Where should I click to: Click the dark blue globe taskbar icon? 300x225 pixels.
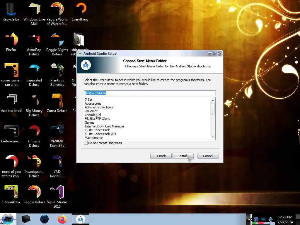point(45,219)
